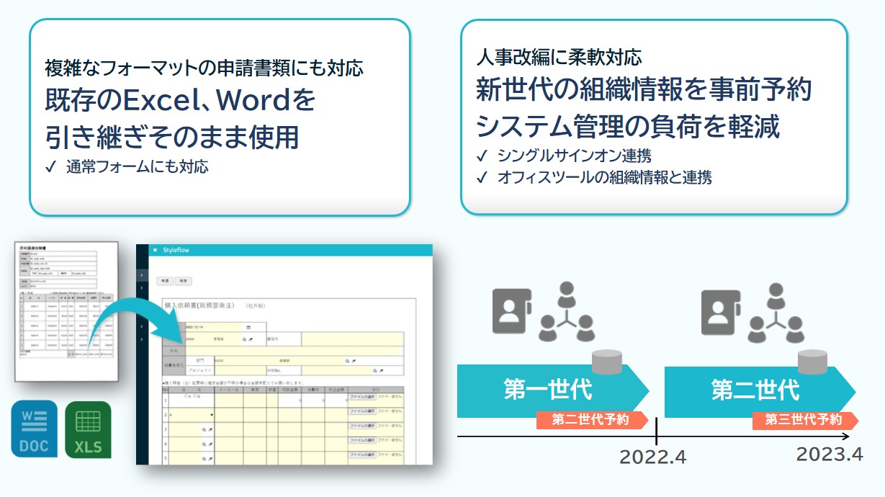Select radio option A in row 1
885x497 pixels.
coord(187,395)
